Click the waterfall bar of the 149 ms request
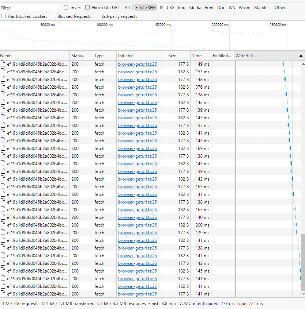This screenshot has width=305, height=309. (x=283, y=63)
